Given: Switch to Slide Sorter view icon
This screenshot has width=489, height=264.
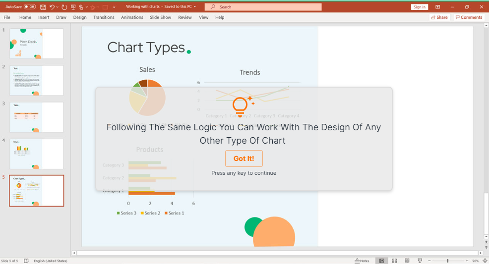Looking at the screenshot, I should pos(394,261).
